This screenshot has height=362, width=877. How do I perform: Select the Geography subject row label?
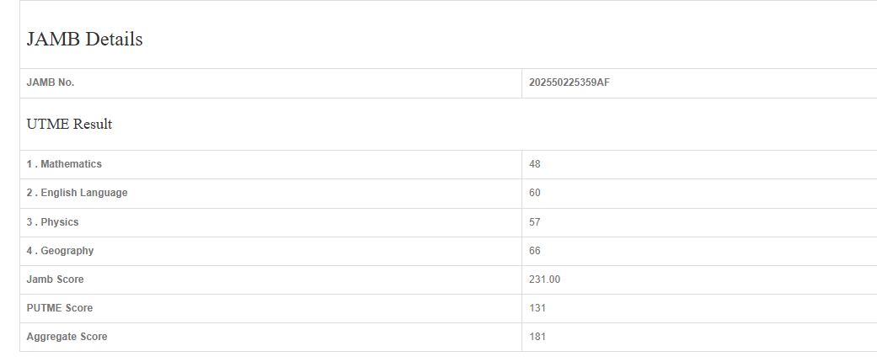coord(67,251)
